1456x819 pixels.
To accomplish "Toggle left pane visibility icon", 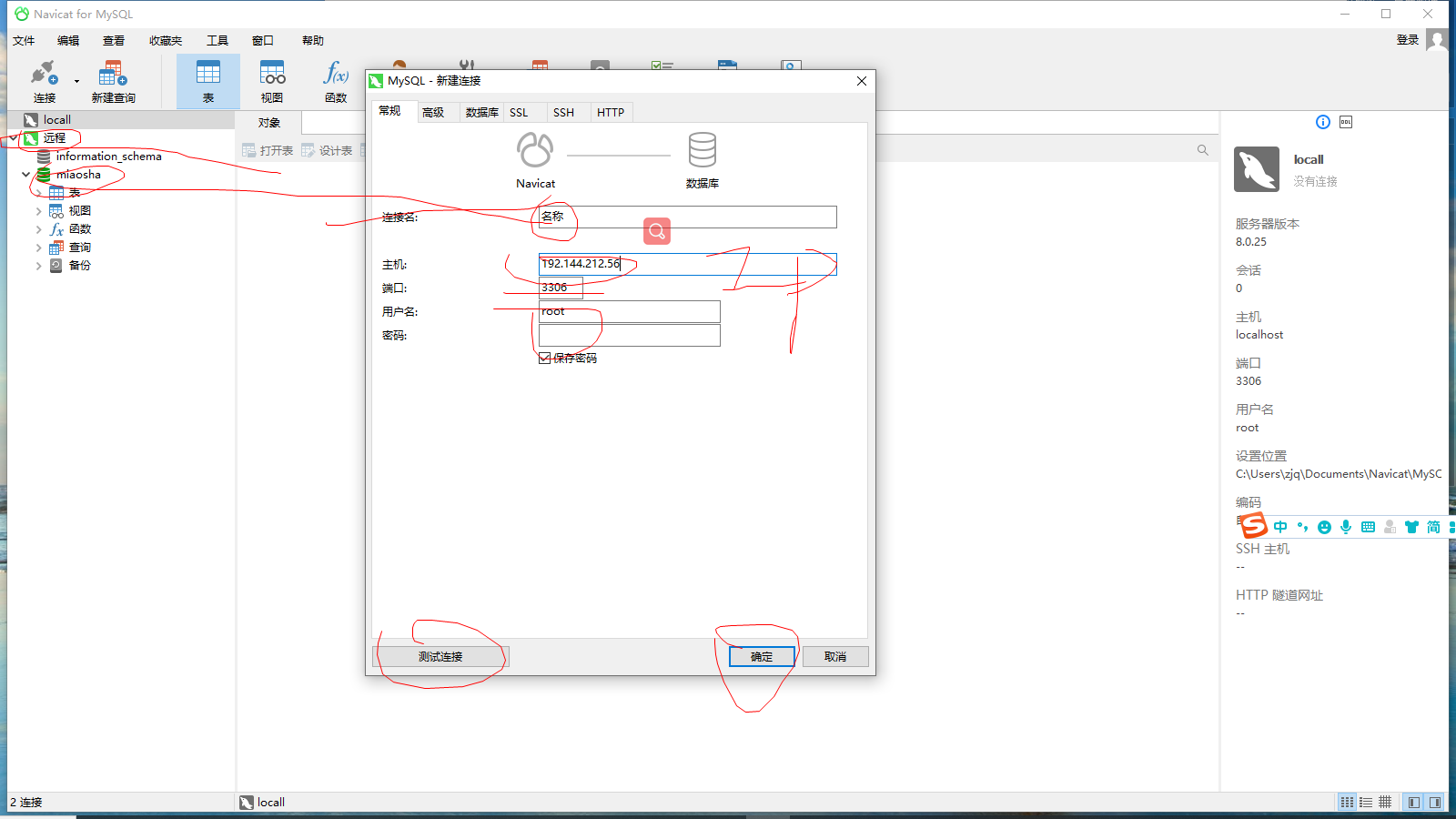I will pyautogui.click(x=1413, y=802).
